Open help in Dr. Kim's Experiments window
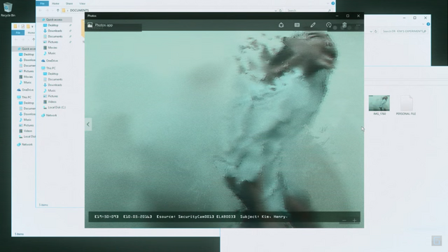 (428, 24)
